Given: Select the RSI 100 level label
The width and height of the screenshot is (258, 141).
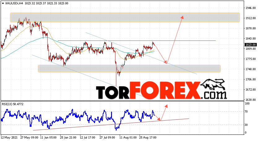Looking at the screenshot, I should point(247,104).
